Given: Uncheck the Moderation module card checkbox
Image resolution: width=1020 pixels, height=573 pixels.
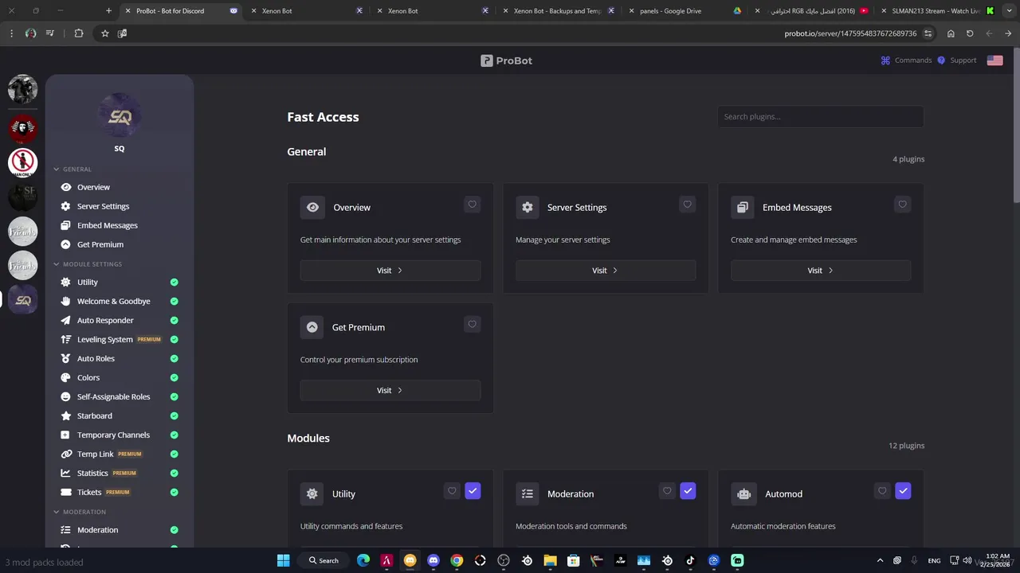Looking at the screenshot, I should point(688,491).
